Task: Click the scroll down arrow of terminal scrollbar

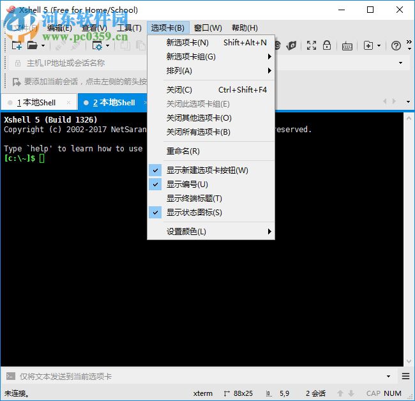Action: [409, 361]
